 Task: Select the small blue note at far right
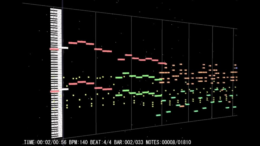click(236, 68)
